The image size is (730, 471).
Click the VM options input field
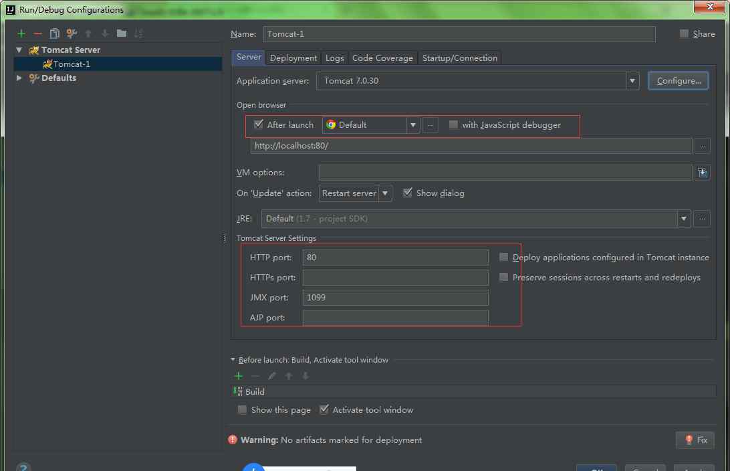[505, 173]
